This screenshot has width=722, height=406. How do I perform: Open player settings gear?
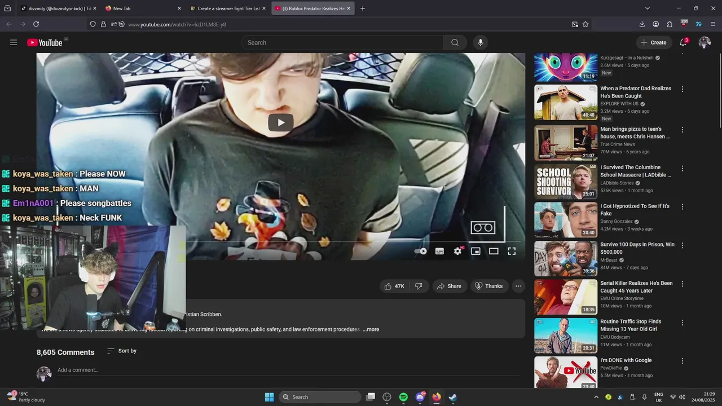point(457,251)
